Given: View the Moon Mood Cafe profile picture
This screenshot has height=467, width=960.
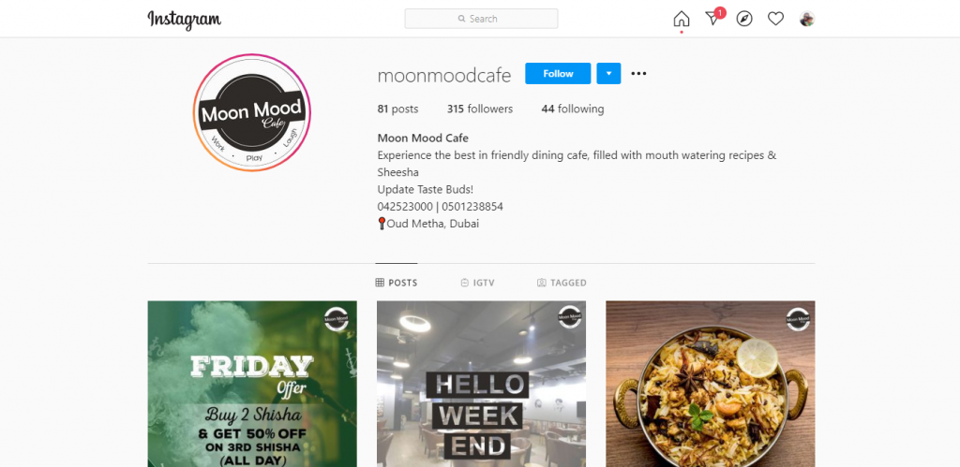Looking at the screenshot, I should coord(251,112).
